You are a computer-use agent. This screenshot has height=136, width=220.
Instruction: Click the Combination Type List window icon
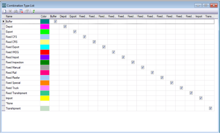pos(4,5)
